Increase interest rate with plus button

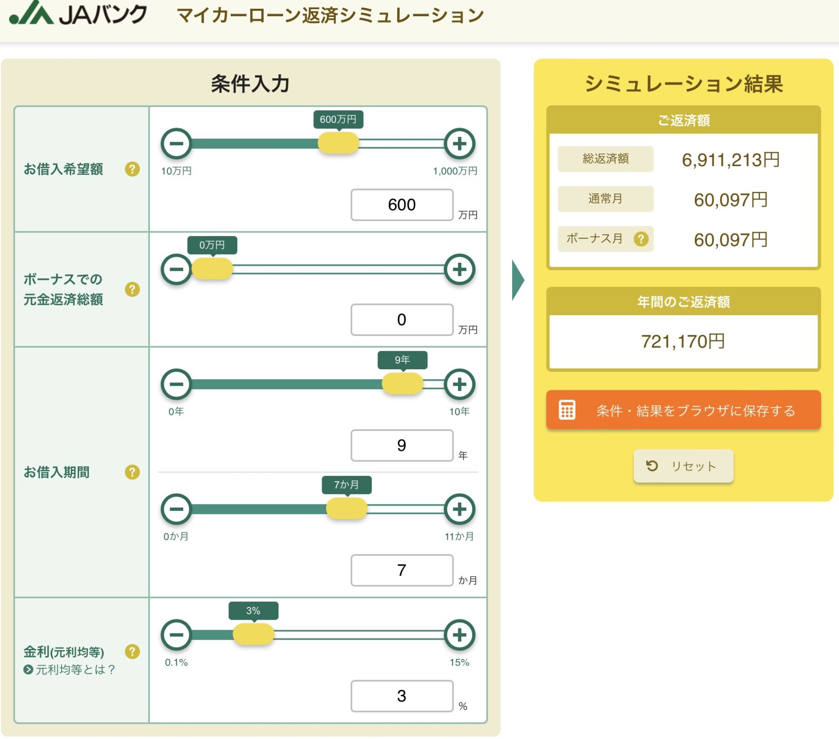(x=459, y=635)
